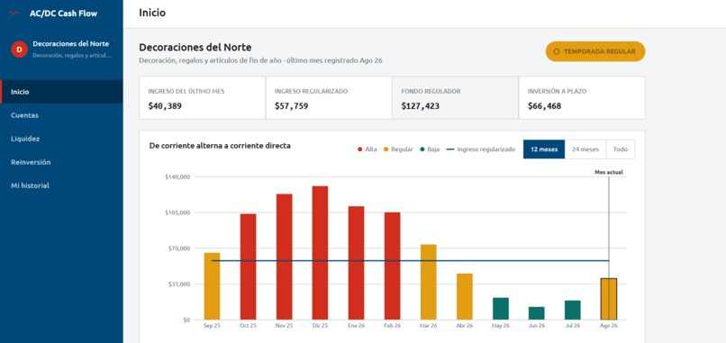Select the Dic 25 tallest bar

(x=320, y=253)
